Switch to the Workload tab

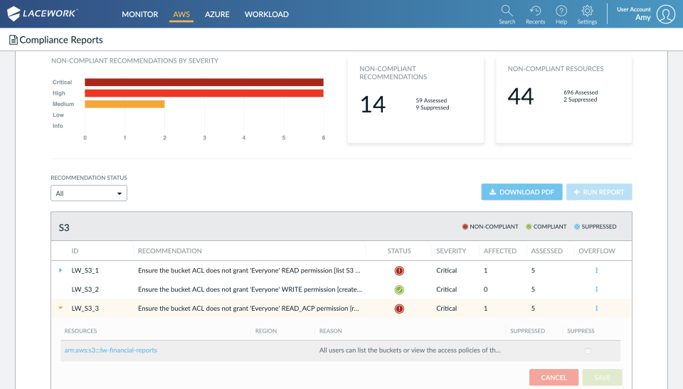pyautogui.click(x=266, y=14)
